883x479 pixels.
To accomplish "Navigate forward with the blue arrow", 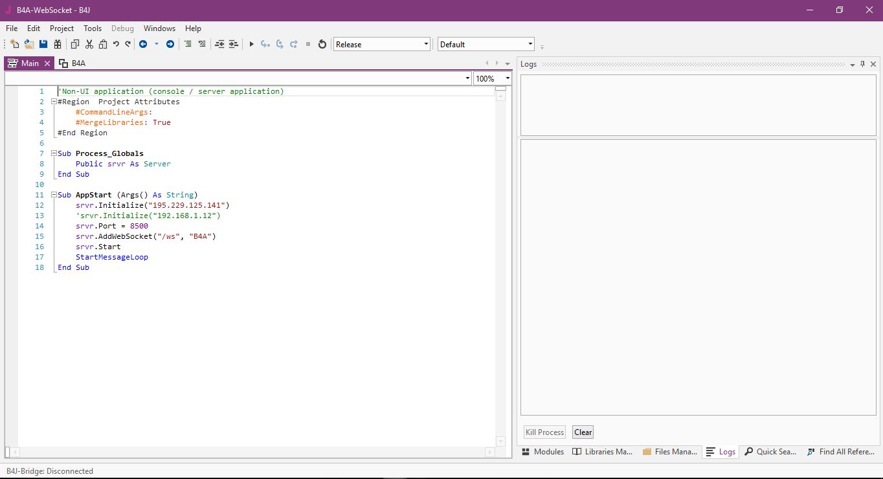I will click(x=170, y=44).
